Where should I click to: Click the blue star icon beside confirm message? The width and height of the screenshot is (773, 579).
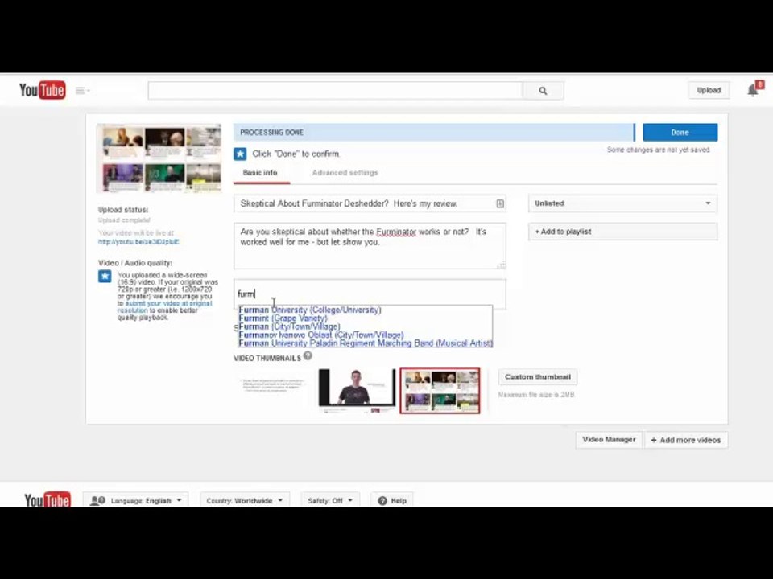[240, 154]
